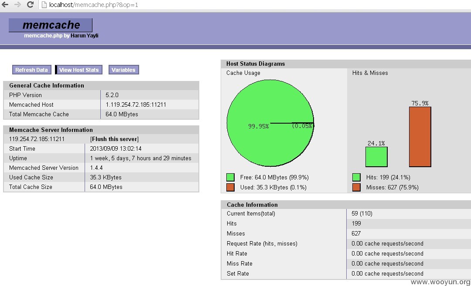
Task: Select Memcached Host value 1.119.254.72.185:11211
Action: tap(136, 104)
